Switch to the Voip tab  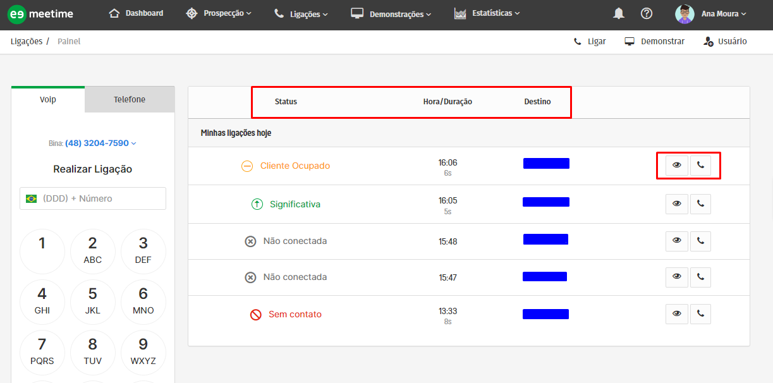(48, 99)
